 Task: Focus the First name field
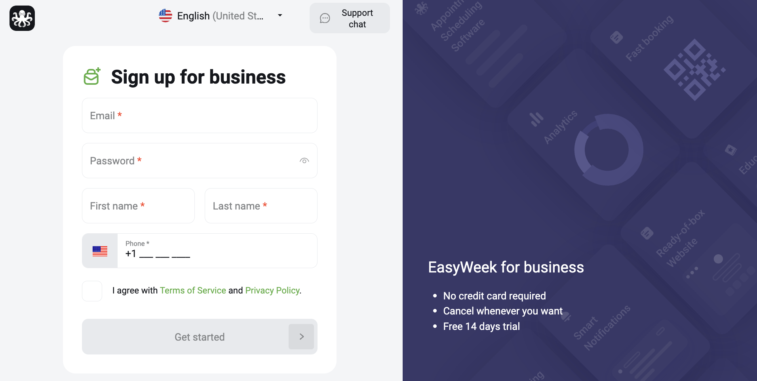coord(138,206)
